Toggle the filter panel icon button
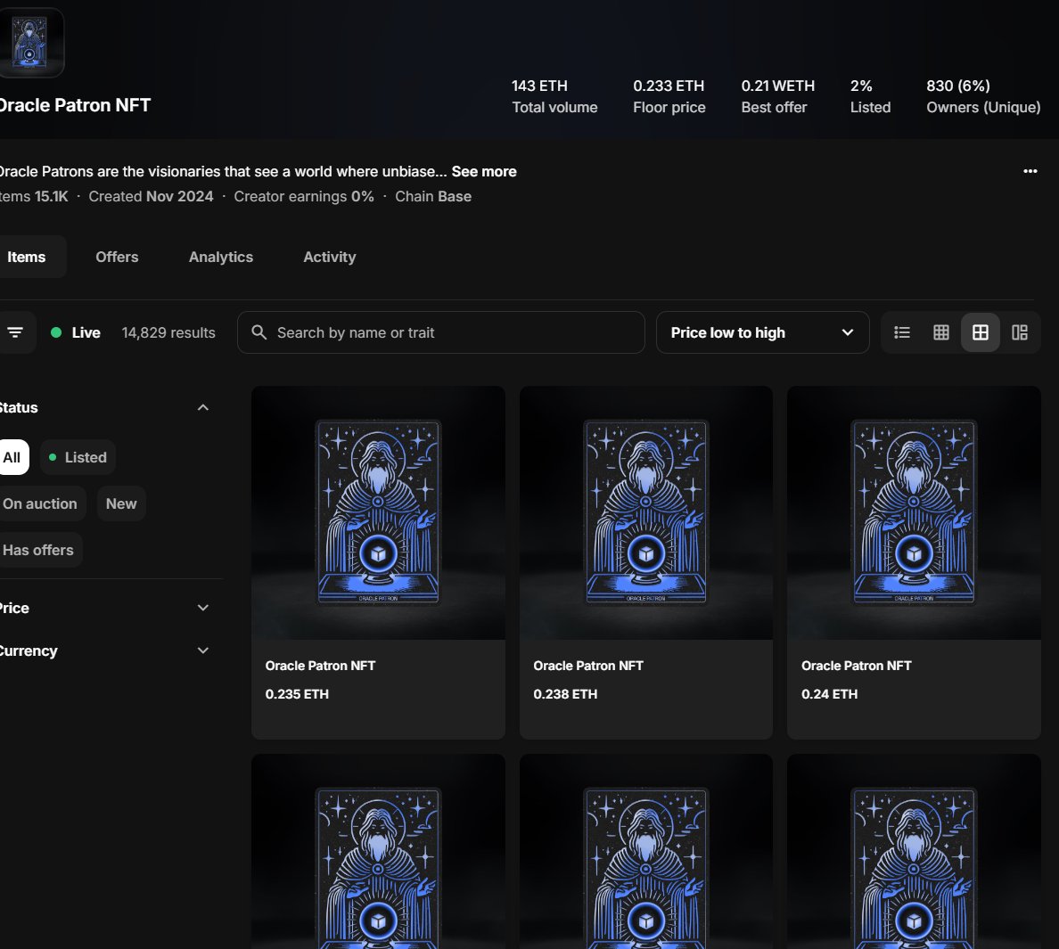Viewport: 1059px width, 949px height. 15,332
